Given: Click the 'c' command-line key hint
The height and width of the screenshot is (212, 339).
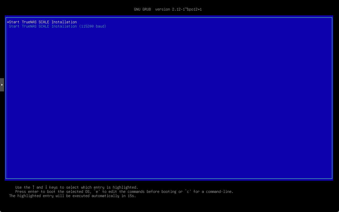Looking at the screenshot, I should pos(188,192).
